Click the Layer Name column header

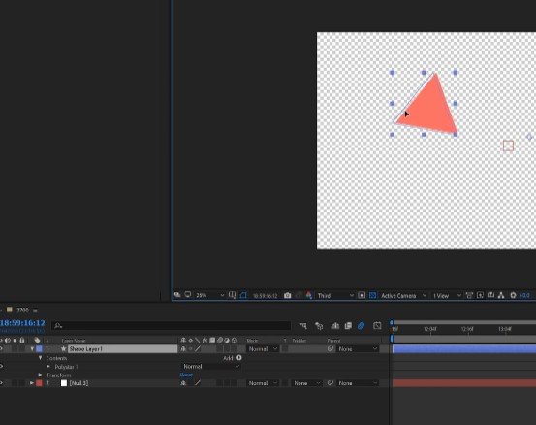click(73, 341)
